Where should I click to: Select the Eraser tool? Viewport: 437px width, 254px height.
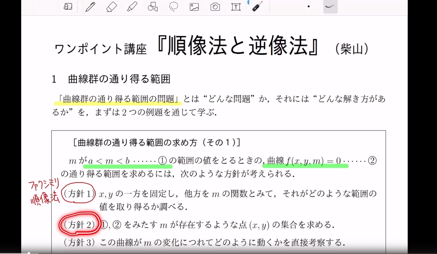coord(111,7)
